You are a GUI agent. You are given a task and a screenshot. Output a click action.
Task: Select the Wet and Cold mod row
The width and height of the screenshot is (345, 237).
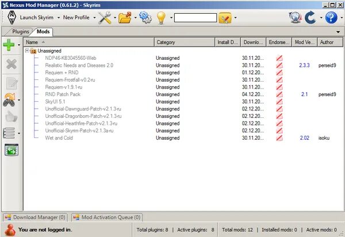pos(59,138)
